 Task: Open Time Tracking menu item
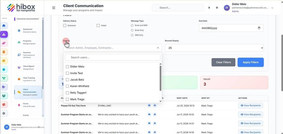tap(28, 79)
